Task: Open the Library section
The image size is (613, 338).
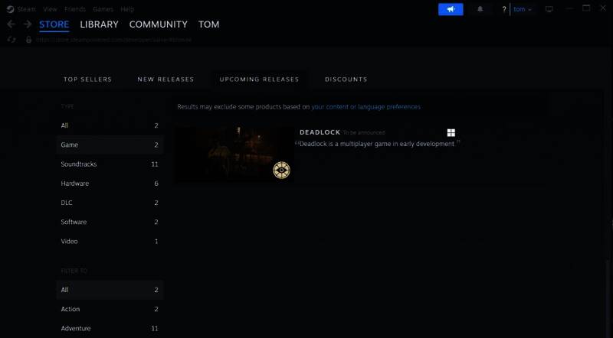Action: coord(99,24)
